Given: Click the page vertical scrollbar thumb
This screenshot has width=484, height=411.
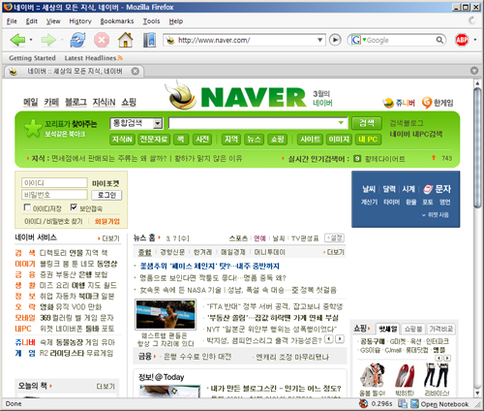Looking at the screenshot, I should pos(477,147).
